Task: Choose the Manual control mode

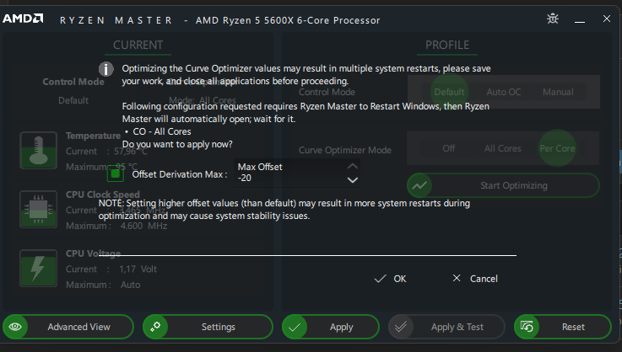Action: click(x=558, y=92)
